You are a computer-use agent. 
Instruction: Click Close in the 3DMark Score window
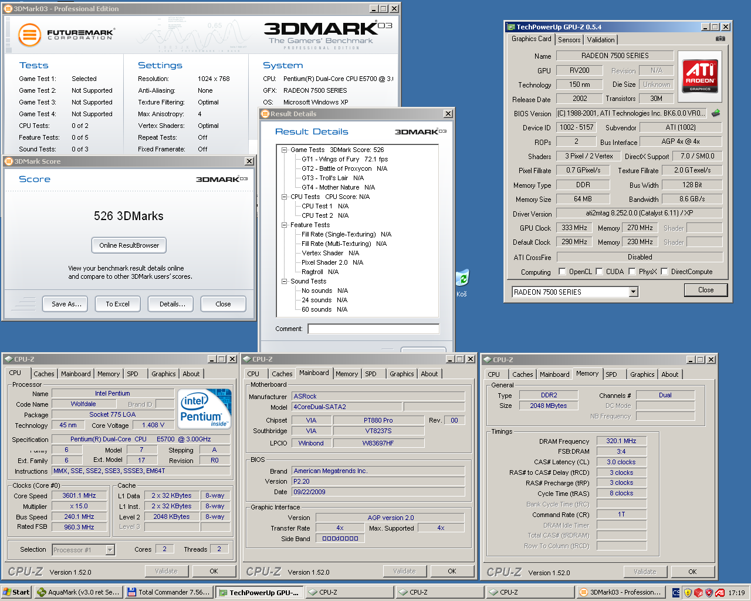[223, 304]
